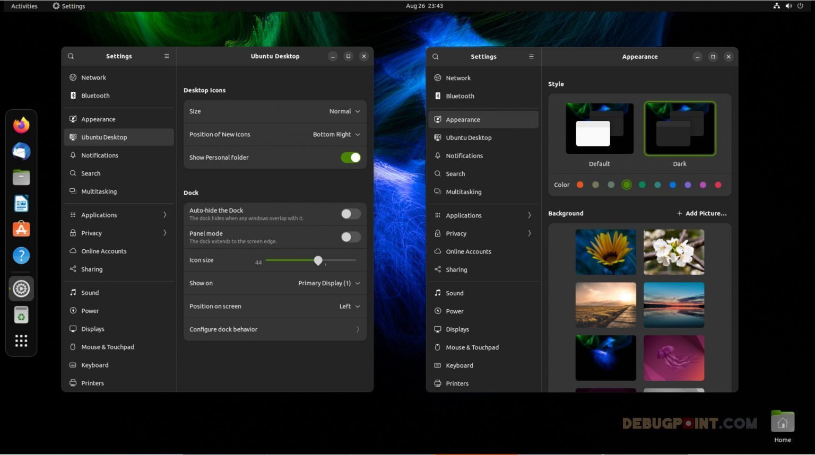The image size is (815, 455).
Task: Enable Auto-hide the Dock
Action: pos(351,214)
